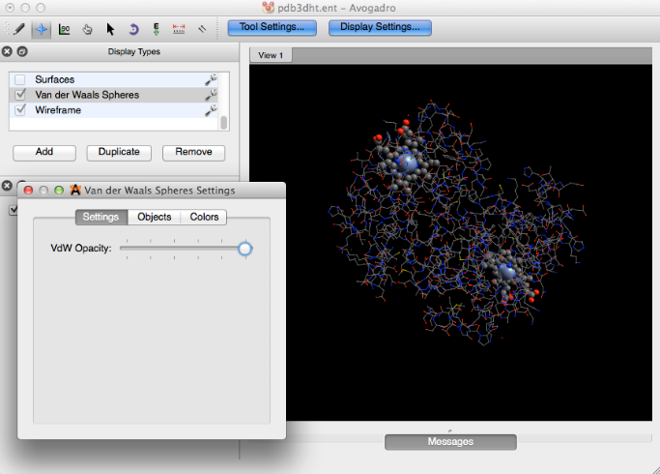This screenshot has width=660, height=474.
Task: Open Wireframe settings wrench icon
Action: click(211, 111)
